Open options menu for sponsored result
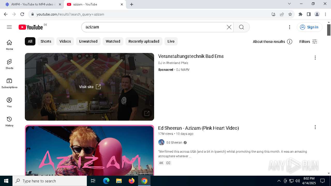 coord(315,58)
